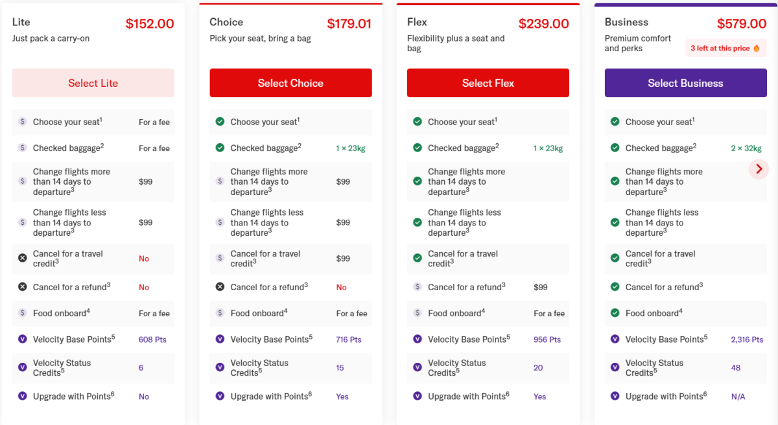
Task: Click the X icon on Lite cancel for refund
Action: tap(23, 287)
